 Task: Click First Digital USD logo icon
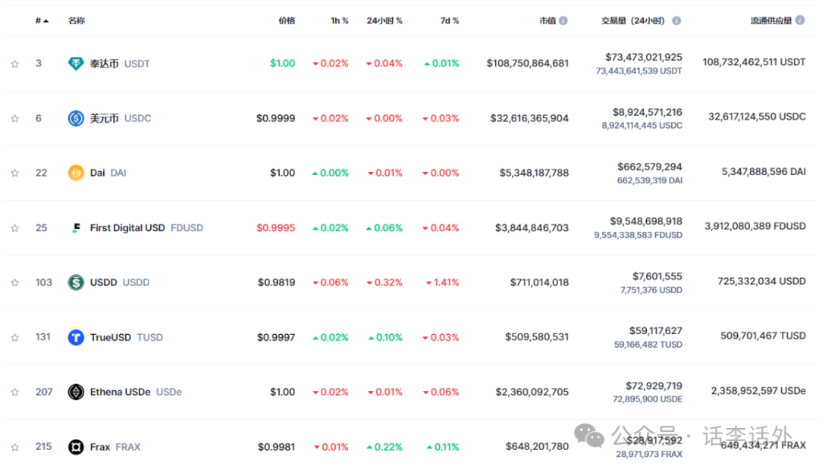pyautogui.click(x=76, y=228)
